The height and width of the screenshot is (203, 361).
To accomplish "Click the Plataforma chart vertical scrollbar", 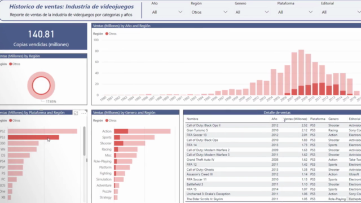I will click(84, 141).
